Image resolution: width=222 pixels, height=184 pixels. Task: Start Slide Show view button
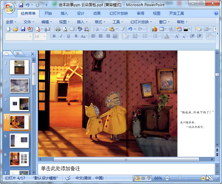point(149,178)
